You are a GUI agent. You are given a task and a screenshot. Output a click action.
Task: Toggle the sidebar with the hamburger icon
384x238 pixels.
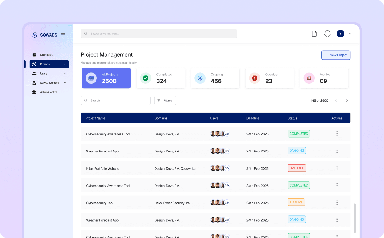(x=63, y=35)
